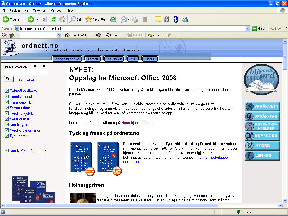Expand the Mail button dropdown arrow
Screen dimensions: 288x216
point(128,19)
